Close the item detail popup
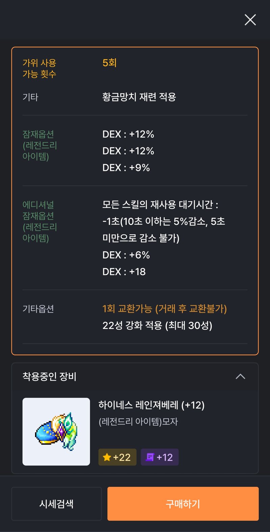 click(x=250, y=20)
